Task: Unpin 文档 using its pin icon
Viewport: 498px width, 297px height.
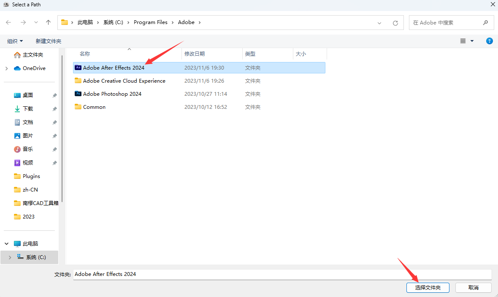Action: click(x=54, y=122)
